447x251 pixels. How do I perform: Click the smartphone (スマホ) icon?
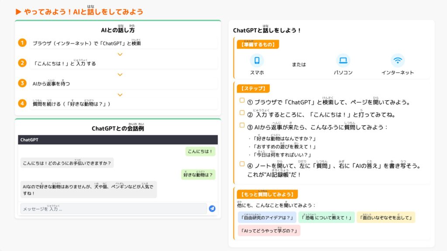click(x=257, y=60)
